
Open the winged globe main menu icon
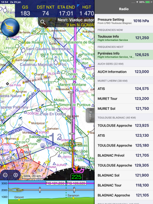pyautogui.click(x=10, y=27)
